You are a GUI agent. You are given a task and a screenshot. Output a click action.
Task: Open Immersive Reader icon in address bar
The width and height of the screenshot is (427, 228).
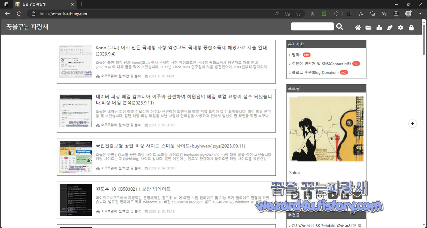pyautogui.click(x=288, y=14)
